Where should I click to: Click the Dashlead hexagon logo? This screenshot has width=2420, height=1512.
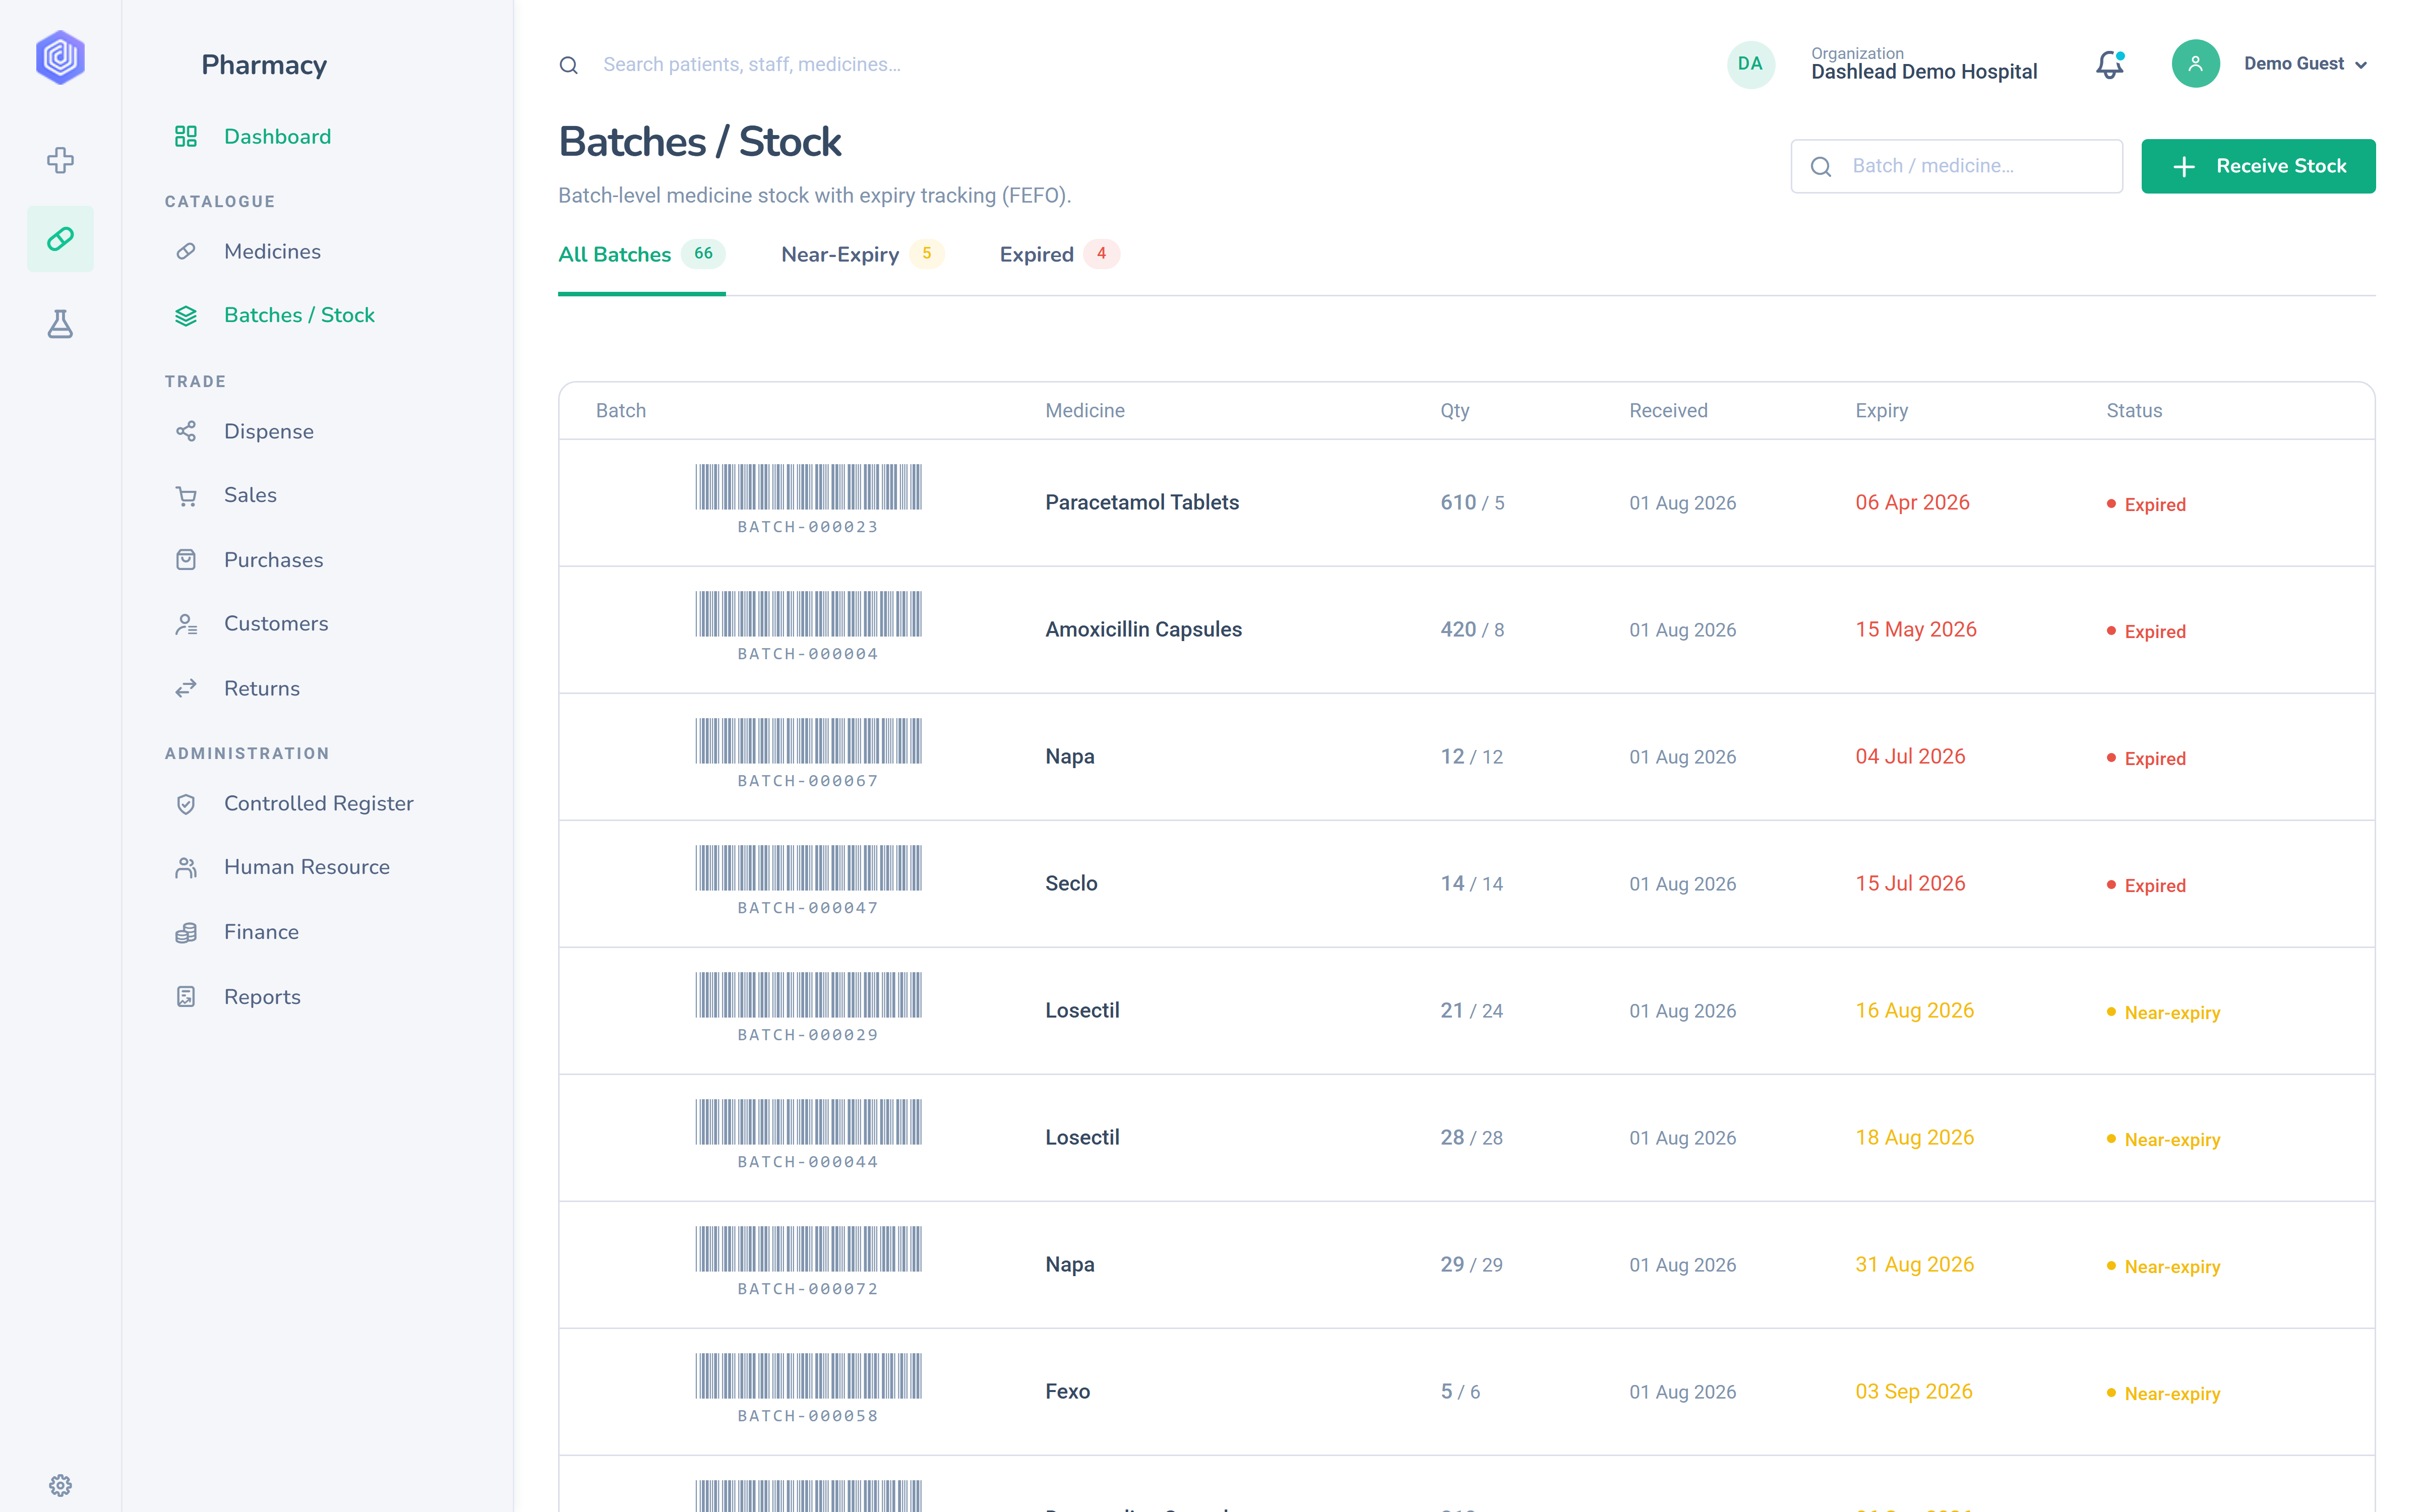point(60,58)
